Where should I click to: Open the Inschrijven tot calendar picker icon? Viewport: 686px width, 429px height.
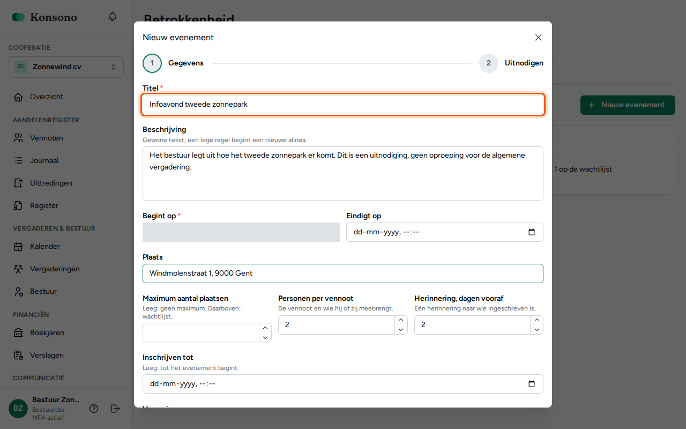coord(532,384)
